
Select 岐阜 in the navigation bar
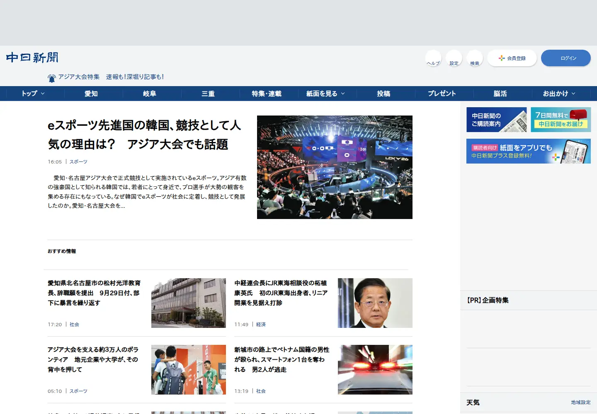click(150, 94)
